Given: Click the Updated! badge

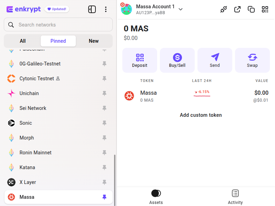Looking at the screenshot, I should coord(57,9).
